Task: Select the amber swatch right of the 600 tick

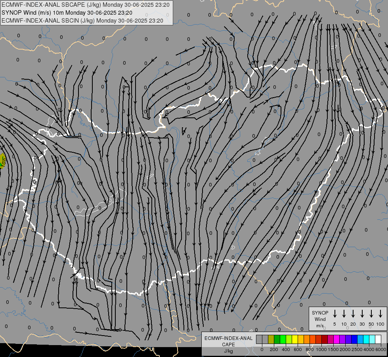Action: [x=301, y=339]
